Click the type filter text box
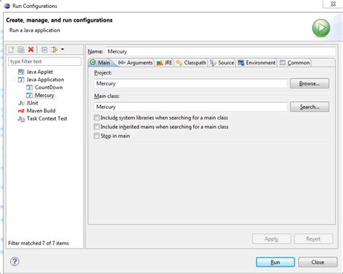Viewport: 343px width, 274px height. coord(45,62)
